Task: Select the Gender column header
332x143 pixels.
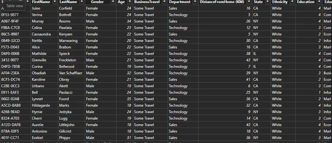Action: tap(97, 2)
